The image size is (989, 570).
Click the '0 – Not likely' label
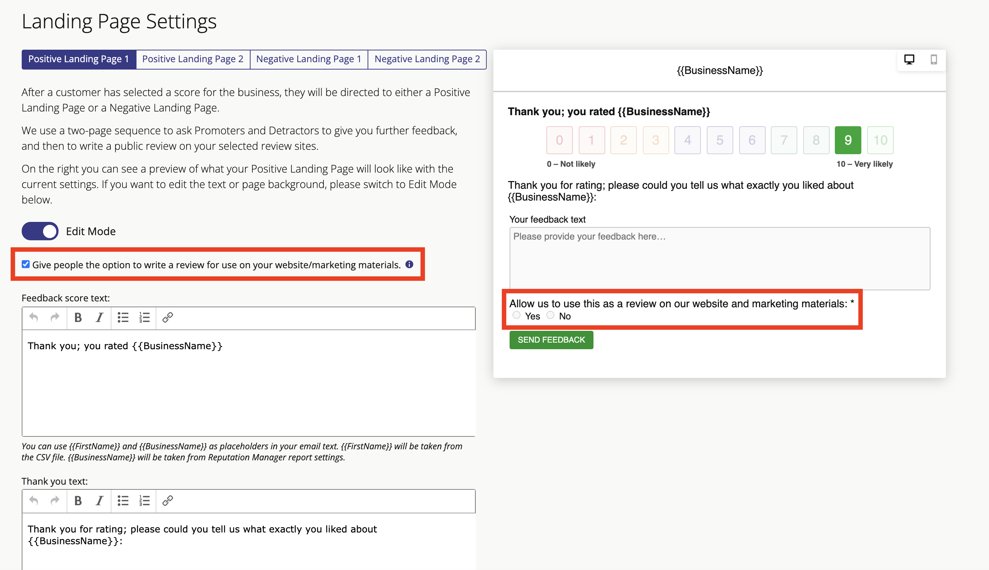[x=571, y=164]
